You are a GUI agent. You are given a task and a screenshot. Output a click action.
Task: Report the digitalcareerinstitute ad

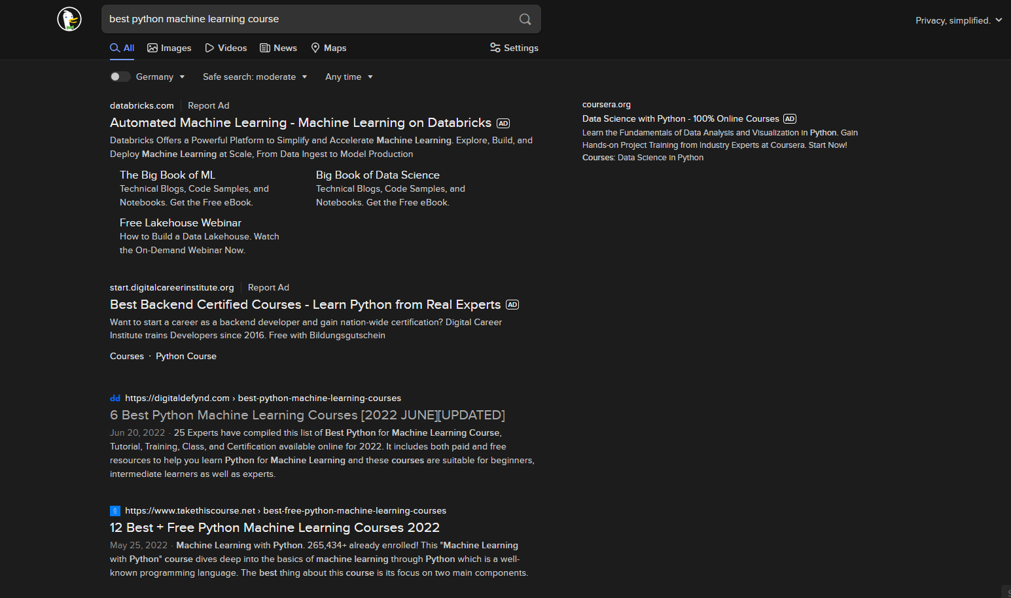[268, 287]
